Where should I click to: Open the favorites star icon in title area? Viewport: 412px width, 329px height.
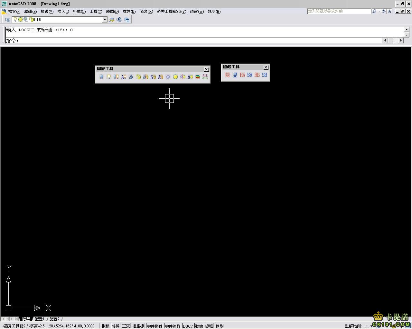[389, 11]
